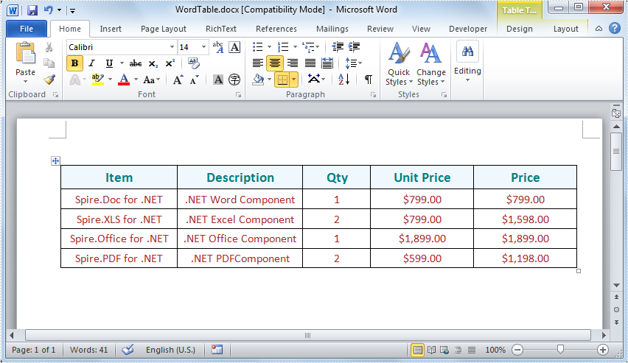Click the Zoom Out minus button
This screenshot has height=363, width=628.
[x=517, y=350]
